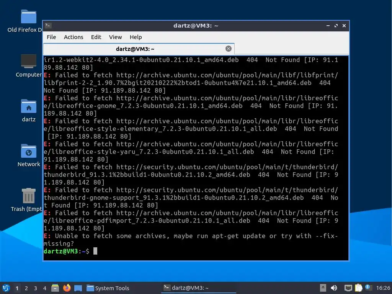Click the show desktop icon in the panel
Viewport: 392px width, 294px height.
pyautogui.click(x=78, y=288)
